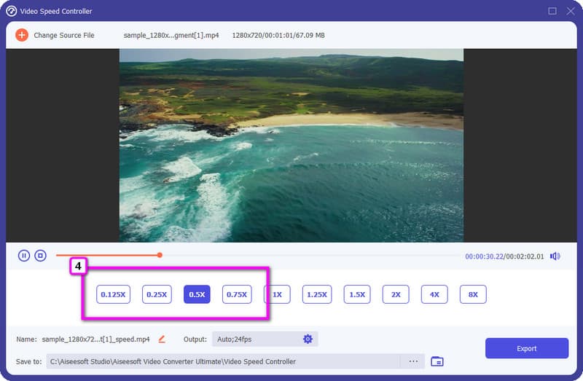This screenshot has height=381, width=583.
Task: Select the 0.75X speed option
Action: coord(237,294)
